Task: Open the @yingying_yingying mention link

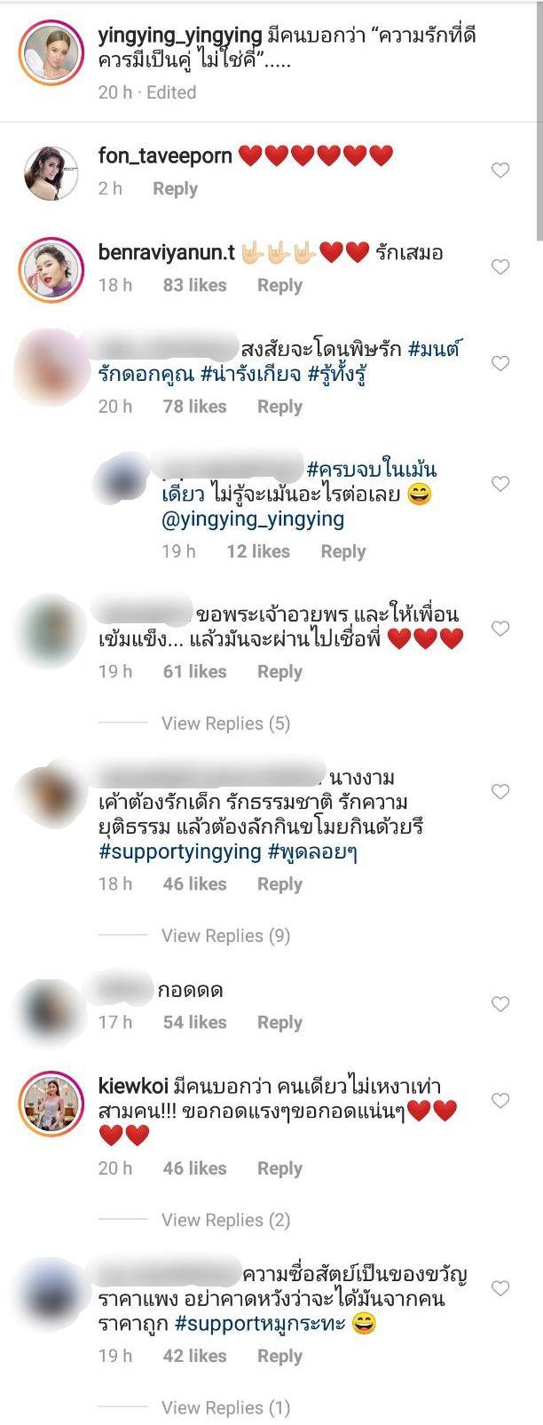Action: (253, 519)
